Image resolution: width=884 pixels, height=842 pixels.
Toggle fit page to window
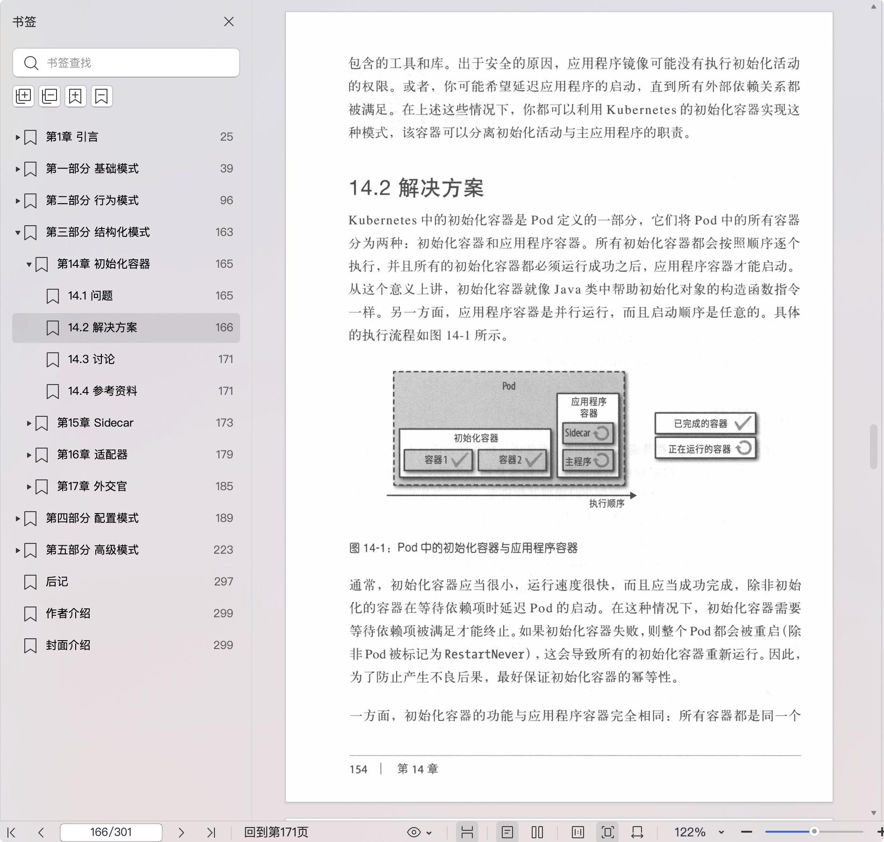point(608,832)
